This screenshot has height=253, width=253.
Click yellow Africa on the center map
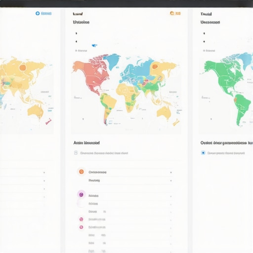[x=127, y=94]
